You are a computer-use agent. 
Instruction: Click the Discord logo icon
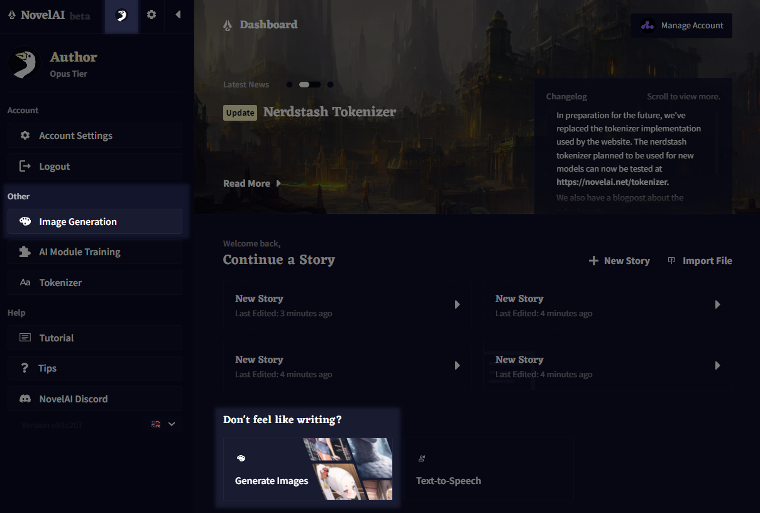point(25,399)
